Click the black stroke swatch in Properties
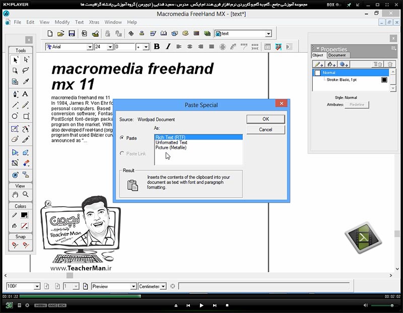The image size is (403, 313). (384, 80)
